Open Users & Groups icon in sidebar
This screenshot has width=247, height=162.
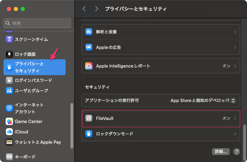[9, 91]
